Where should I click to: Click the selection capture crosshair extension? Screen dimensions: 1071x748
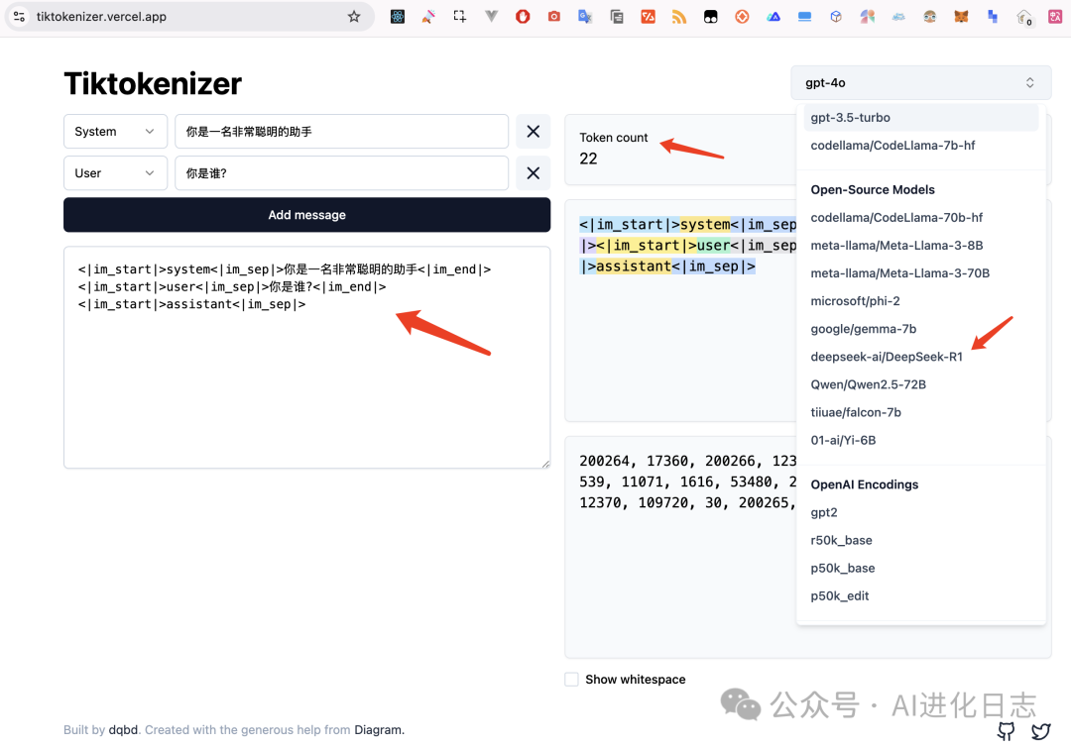pyautogui.click(x=460, y=17)
